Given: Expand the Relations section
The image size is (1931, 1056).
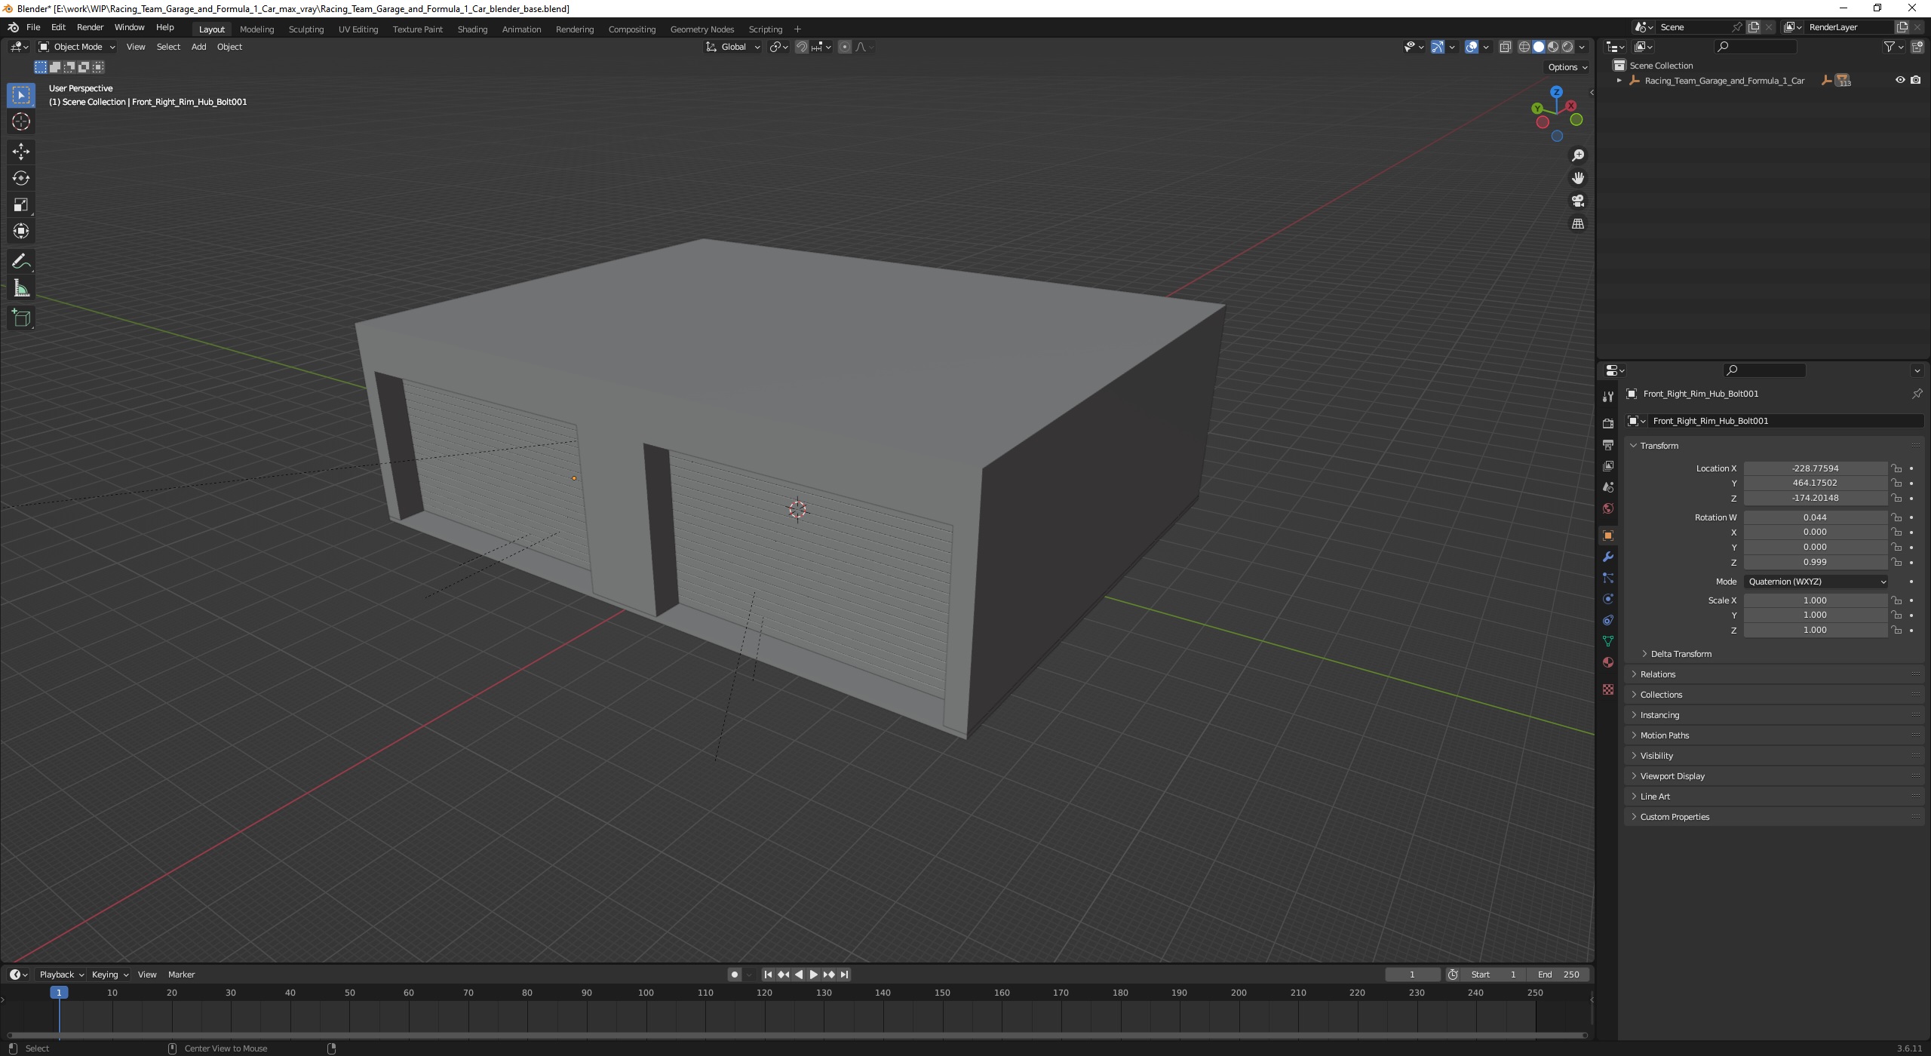Looking at the screenshot, I should pyautogui.click(x=1656, y=674).
